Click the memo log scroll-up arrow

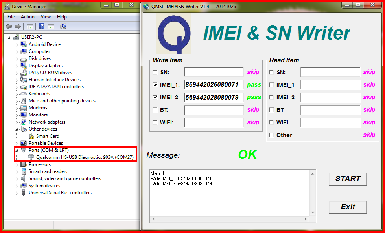click(313, 174)
